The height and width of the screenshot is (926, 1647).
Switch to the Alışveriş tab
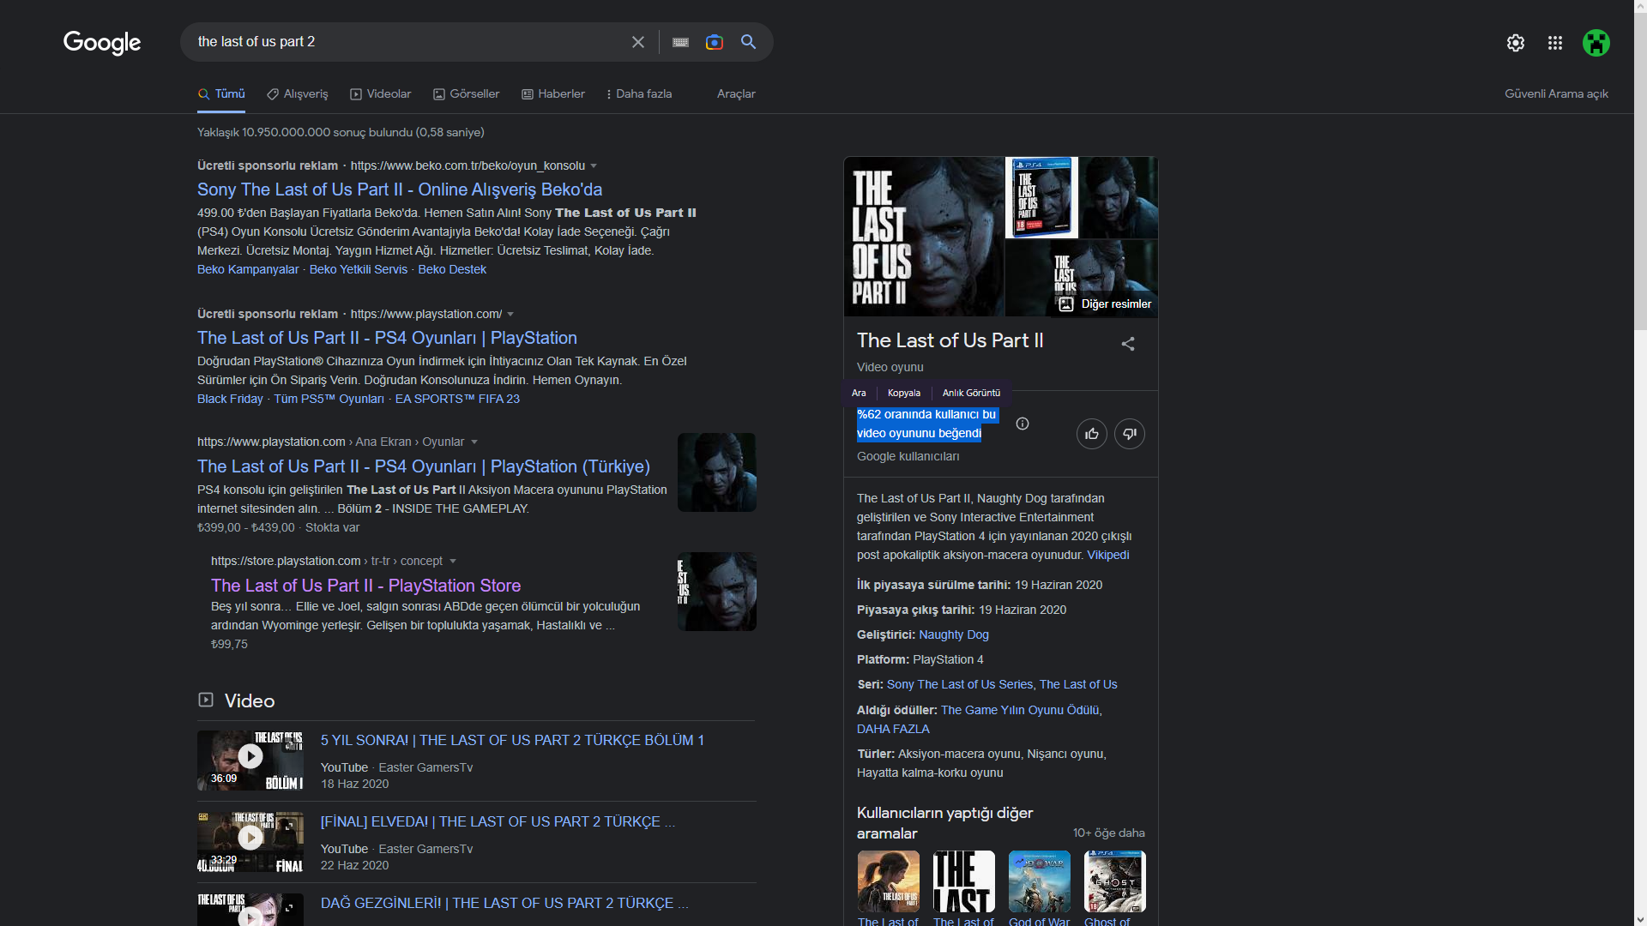coord(298,93)
